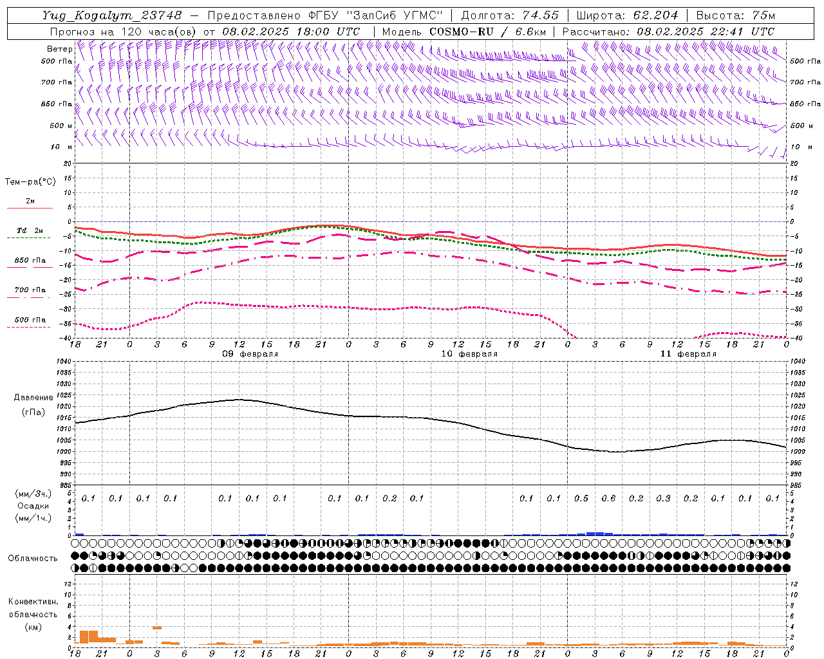Select the forecast start time 08.02.2025 18:00 UTC
824x659 pixels.
[291, 32]
